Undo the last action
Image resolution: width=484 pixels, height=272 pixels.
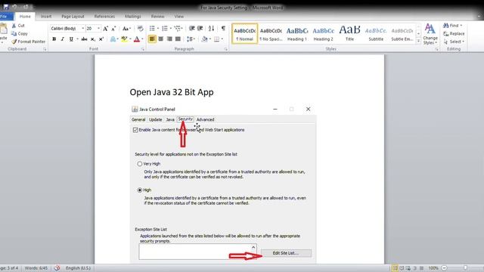coord(14,7)
